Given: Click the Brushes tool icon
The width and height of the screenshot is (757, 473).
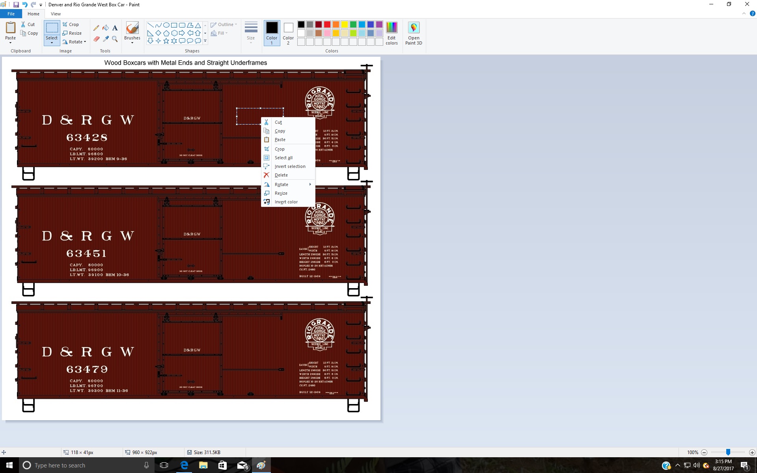Looking at the screenshot, I should 132,28.
